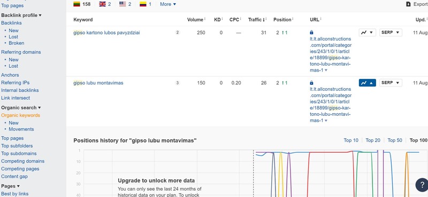Collapse position history chart for montavimas row
Screen dimensions: 428x197
367,83
